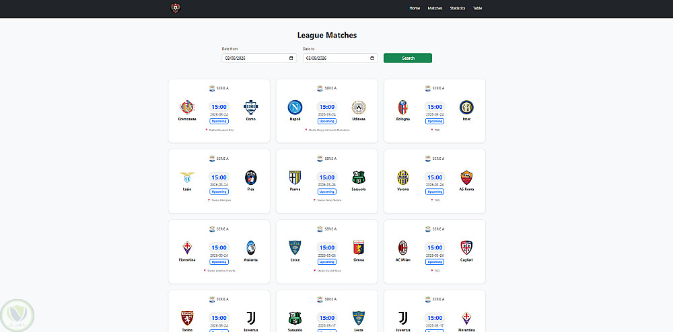This screenshot has height=332, width=673.
Task: Click the Cagliari team name
Action: click(x=466, y=260)
